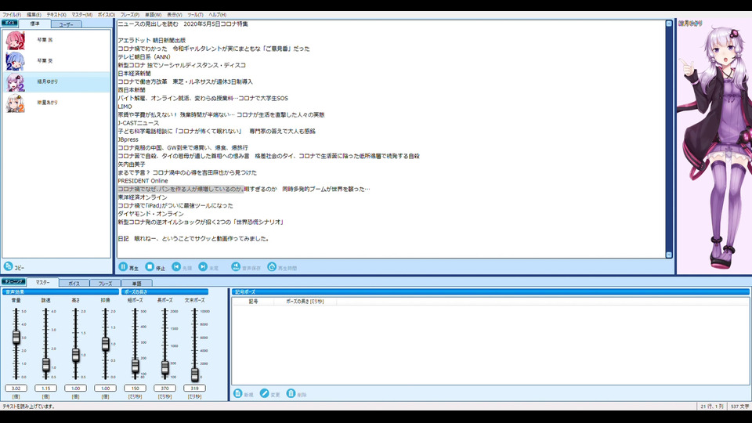Click the 新規 new pause symbol icon
Image resolution: width=752 pixels, height=423 pixels.
pos(237,393)
